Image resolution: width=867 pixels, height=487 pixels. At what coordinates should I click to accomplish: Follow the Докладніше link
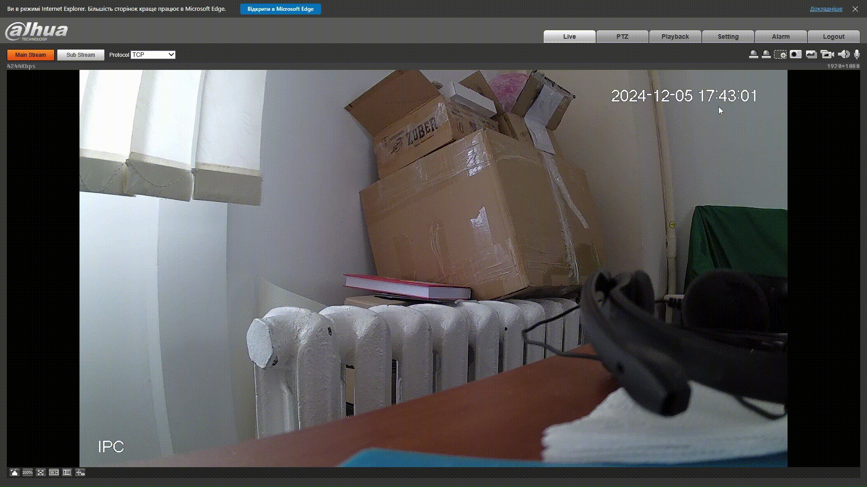tap(826, 9)
